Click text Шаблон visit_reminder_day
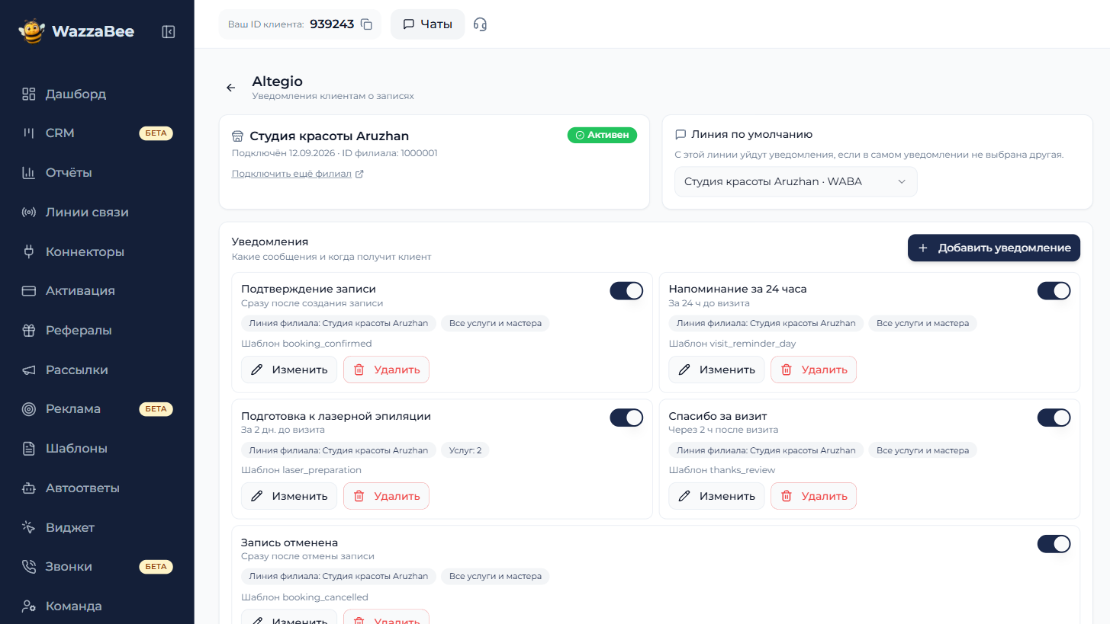The width and height of the screenshot is (1110, 624). (x=732, y=344)
